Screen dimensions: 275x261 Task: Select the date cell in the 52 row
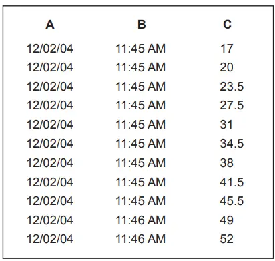pyautogui.click(x=50, y=239)
